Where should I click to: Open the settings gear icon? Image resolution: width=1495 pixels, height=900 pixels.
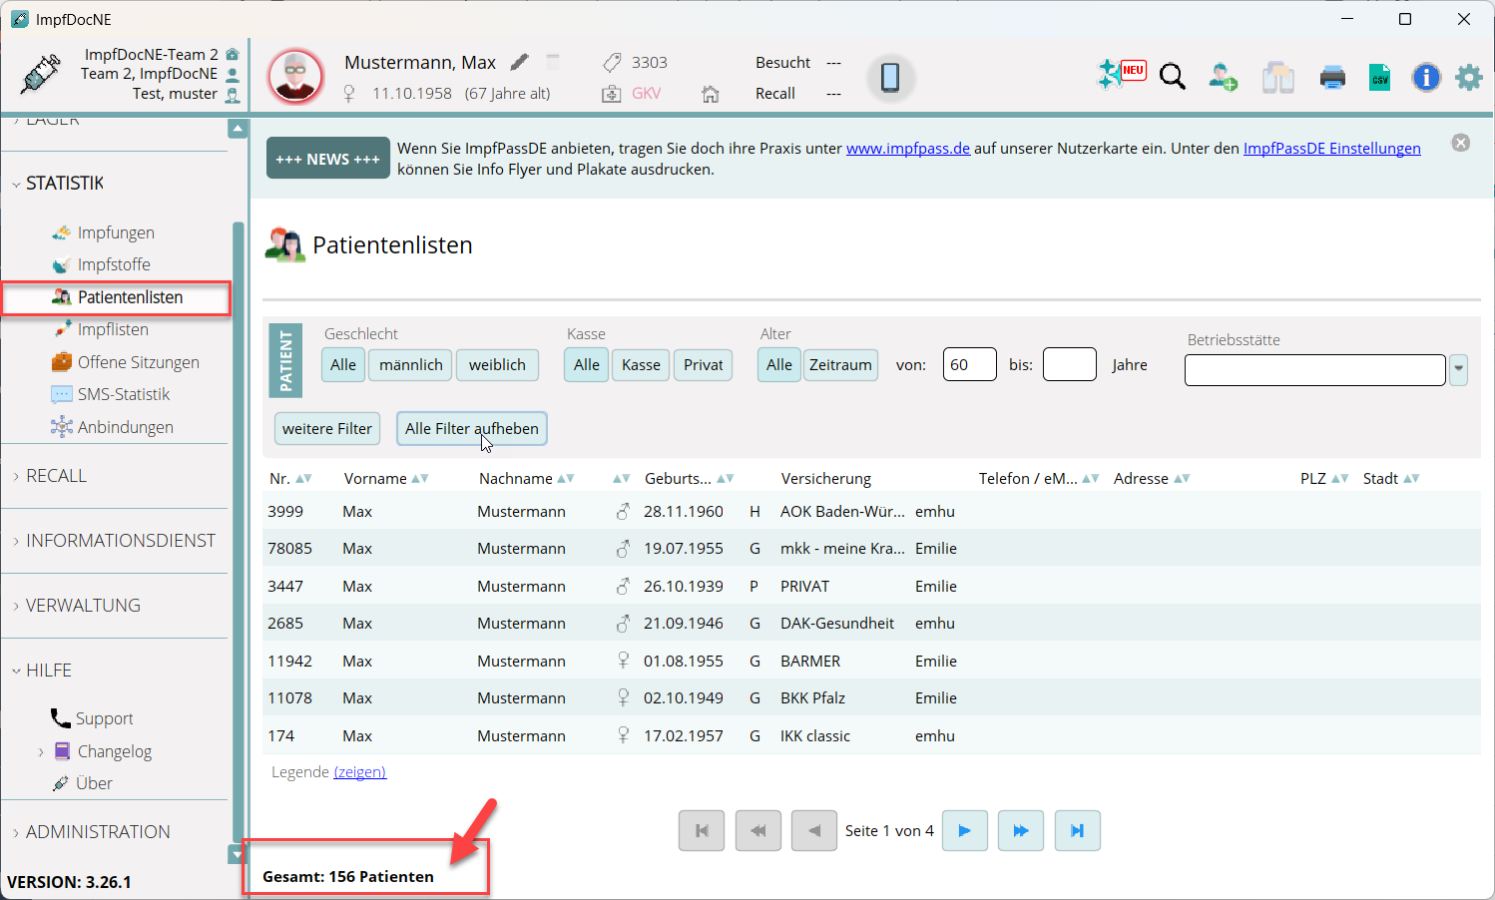point(1468,77)
